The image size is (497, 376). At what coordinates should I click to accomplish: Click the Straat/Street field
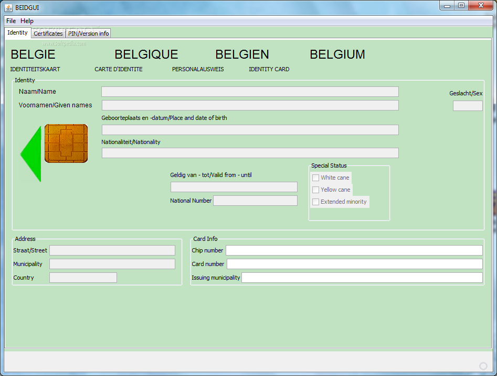pyautogui.click(x=112, y=250)
